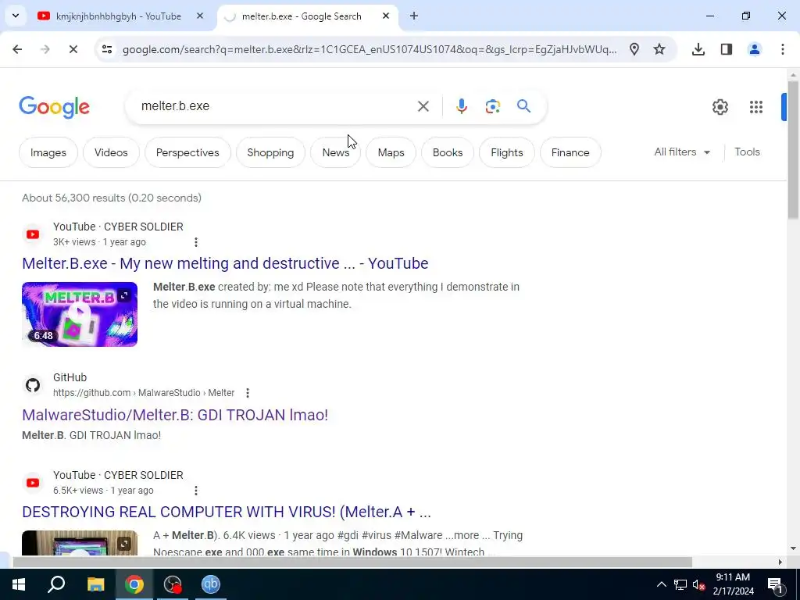Search by image with Google Lens icon

[x=493, y=106]
